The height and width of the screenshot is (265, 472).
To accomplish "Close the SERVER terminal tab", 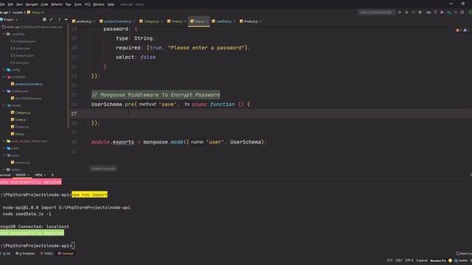I will tap(29, 175).
